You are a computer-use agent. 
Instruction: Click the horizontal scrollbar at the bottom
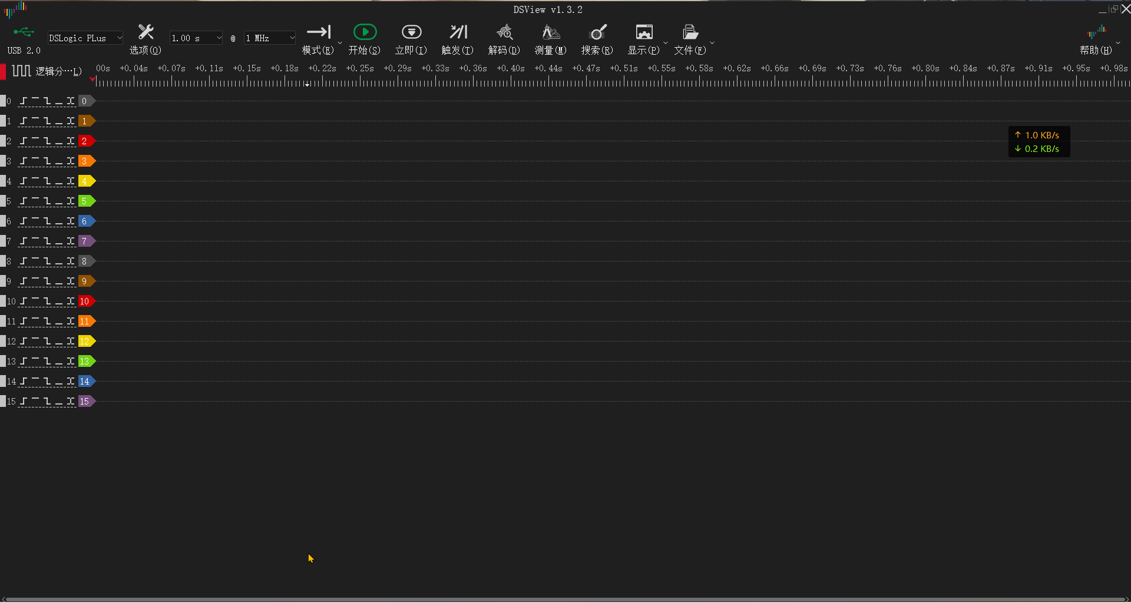tap(565, 599)
